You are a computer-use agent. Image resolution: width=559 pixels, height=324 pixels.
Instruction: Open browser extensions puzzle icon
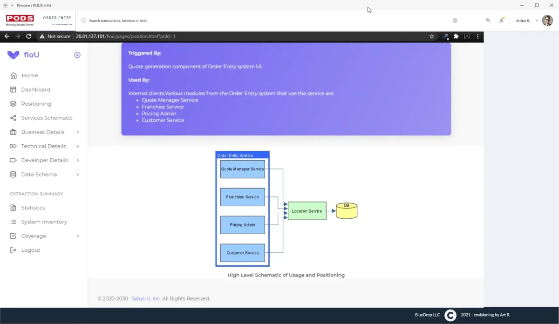coord(456,36)
